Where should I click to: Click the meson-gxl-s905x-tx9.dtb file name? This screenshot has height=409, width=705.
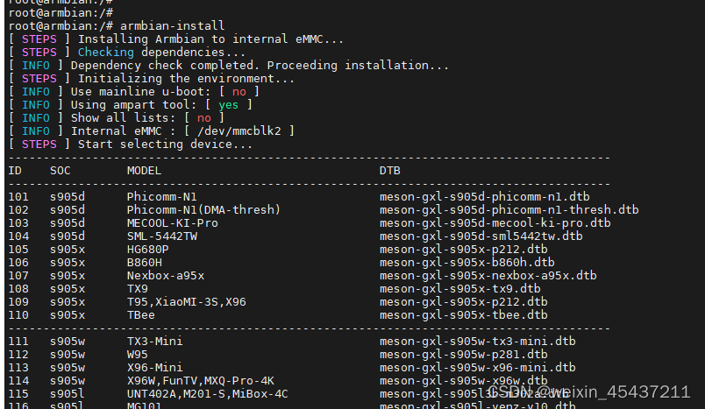pyautogui.click(x=459, y=288)
